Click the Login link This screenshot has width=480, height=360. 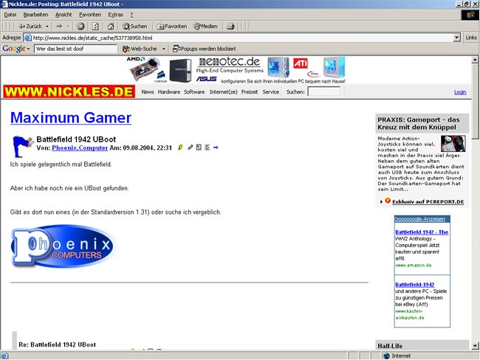coord(460,92)
